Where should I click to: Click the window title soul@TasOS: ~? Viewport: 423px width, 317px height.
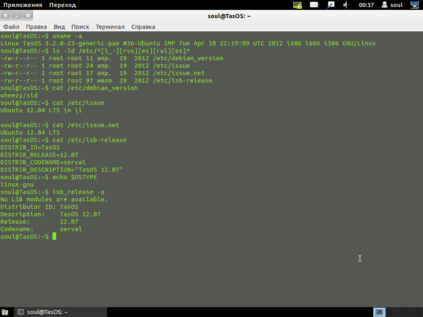pos(229,16)
